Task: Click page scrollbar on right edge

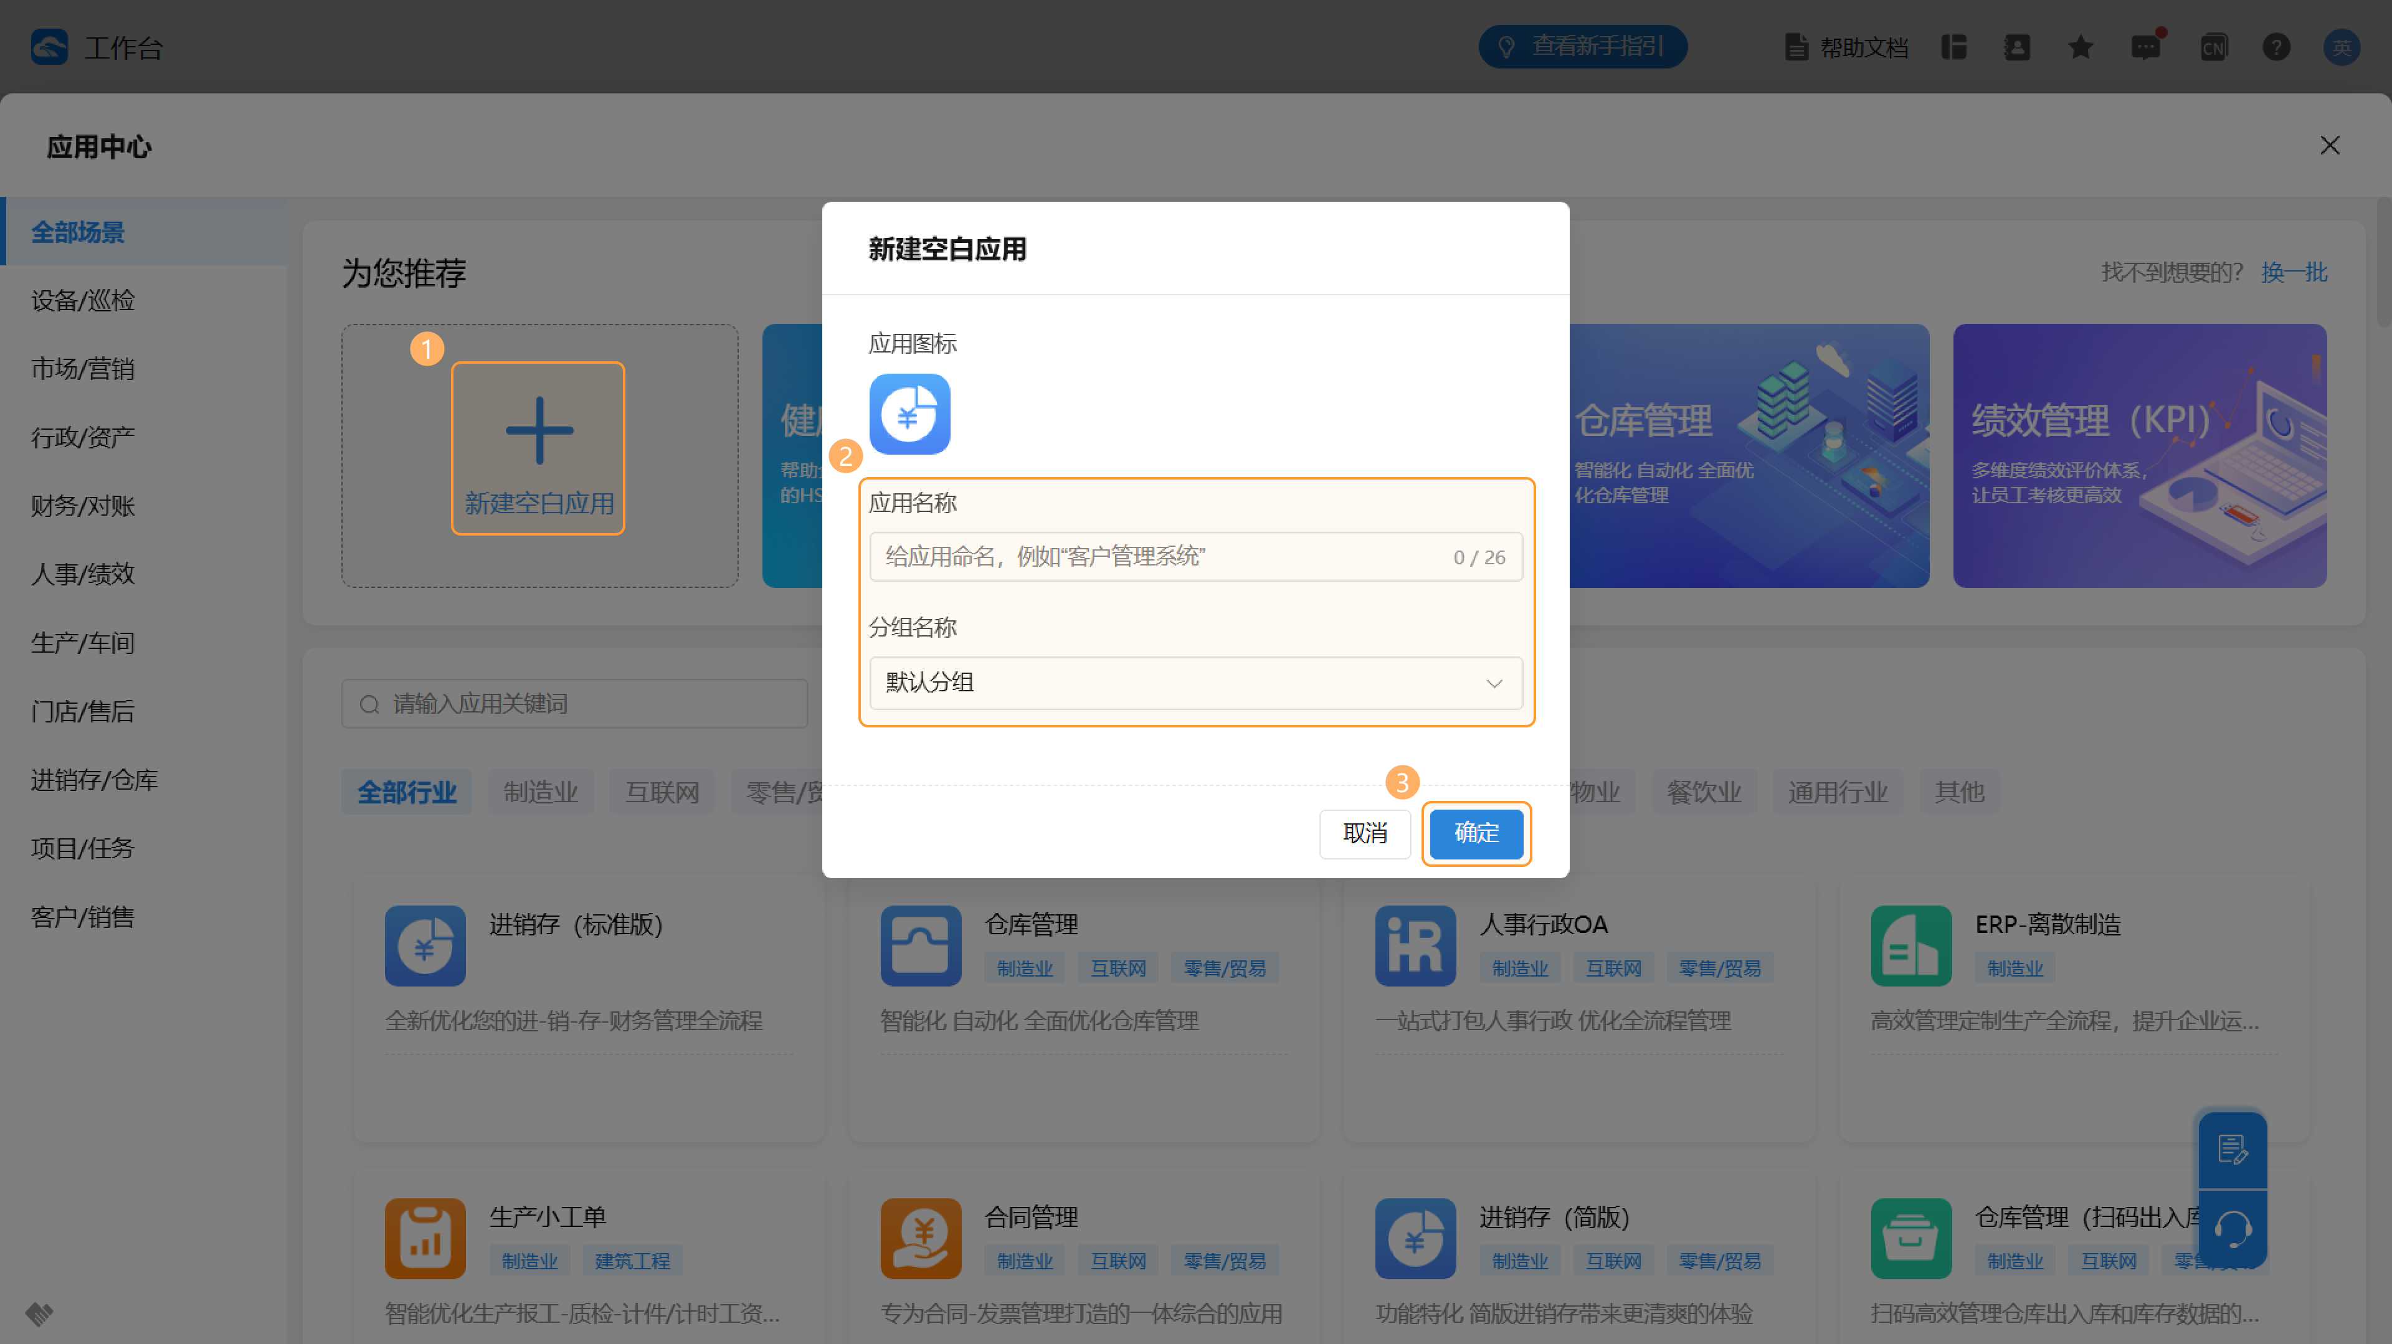Action: 2384,262
